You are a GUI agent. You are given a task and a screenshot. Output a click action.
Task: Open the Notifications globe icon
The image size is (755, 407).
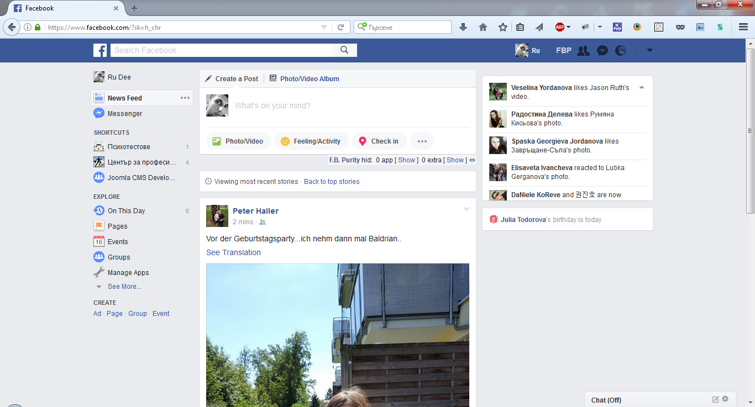pyautogui.click(x=621, y=50)
